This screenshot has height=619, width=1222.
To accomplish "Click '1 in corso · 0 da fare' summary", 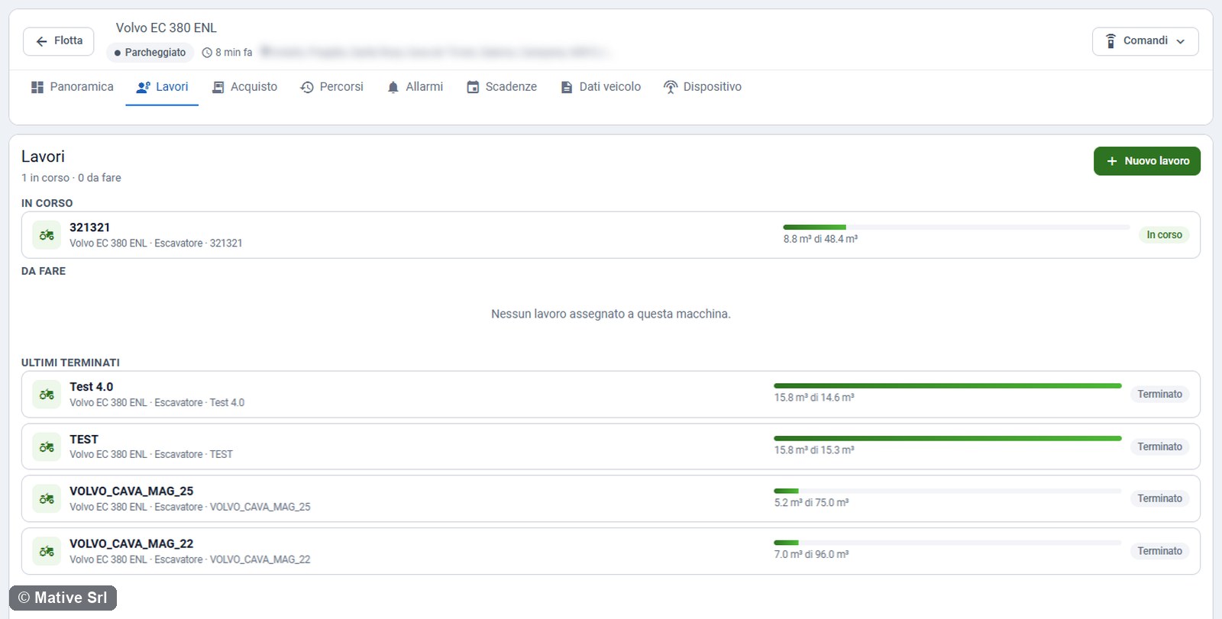I will (x=71, y=178).
